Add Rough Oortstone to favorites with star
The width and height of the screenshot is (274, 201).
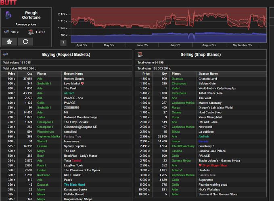click(x=9, y=41)
